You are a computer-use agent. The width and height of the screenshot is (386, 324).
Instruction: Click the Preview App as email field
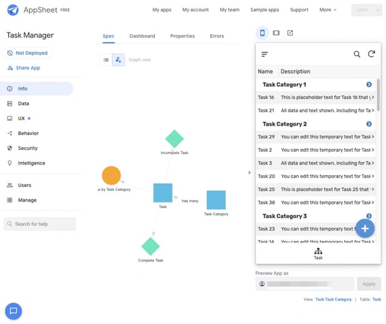305,284
